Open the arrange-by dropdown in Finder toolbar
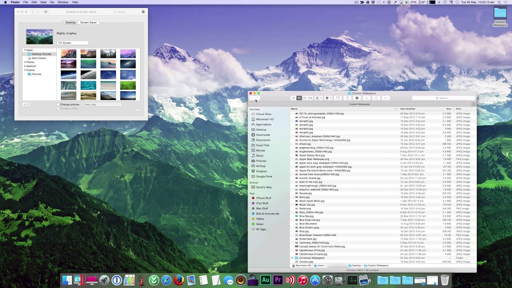This screenshot has width=512, height=288. tap(318, 98)
